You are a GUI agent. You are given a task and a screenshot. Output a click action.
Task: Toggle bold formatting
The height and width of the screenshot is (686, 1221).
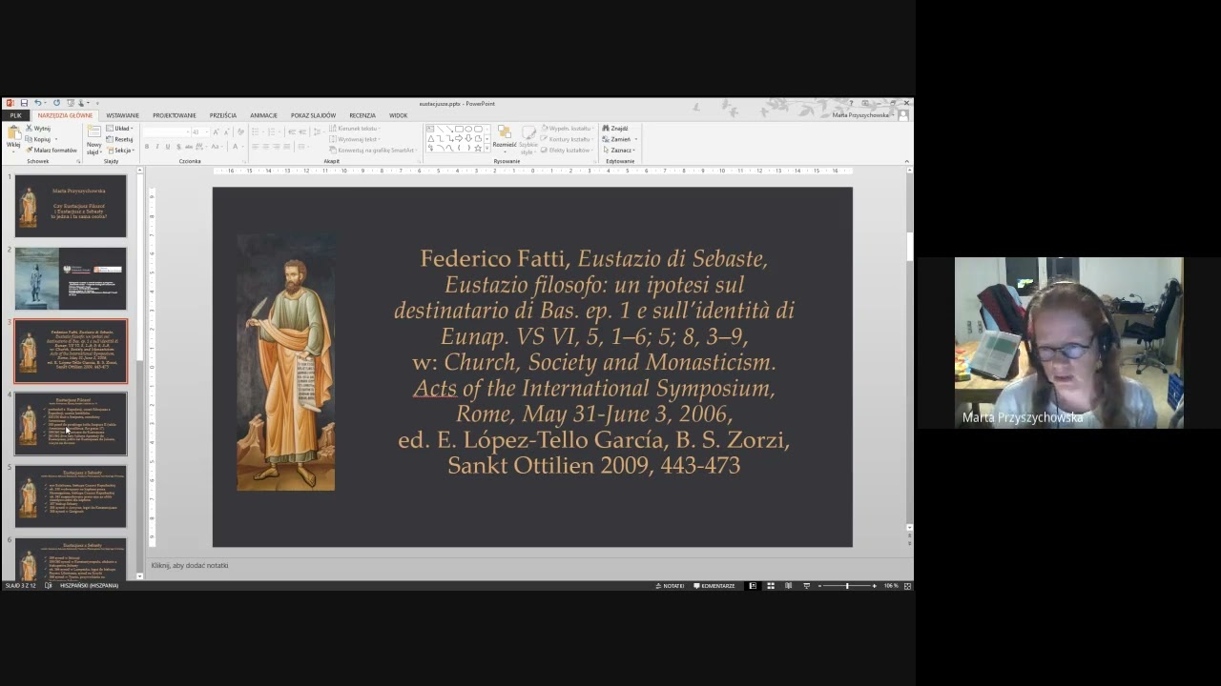click(x=147, y=147)
